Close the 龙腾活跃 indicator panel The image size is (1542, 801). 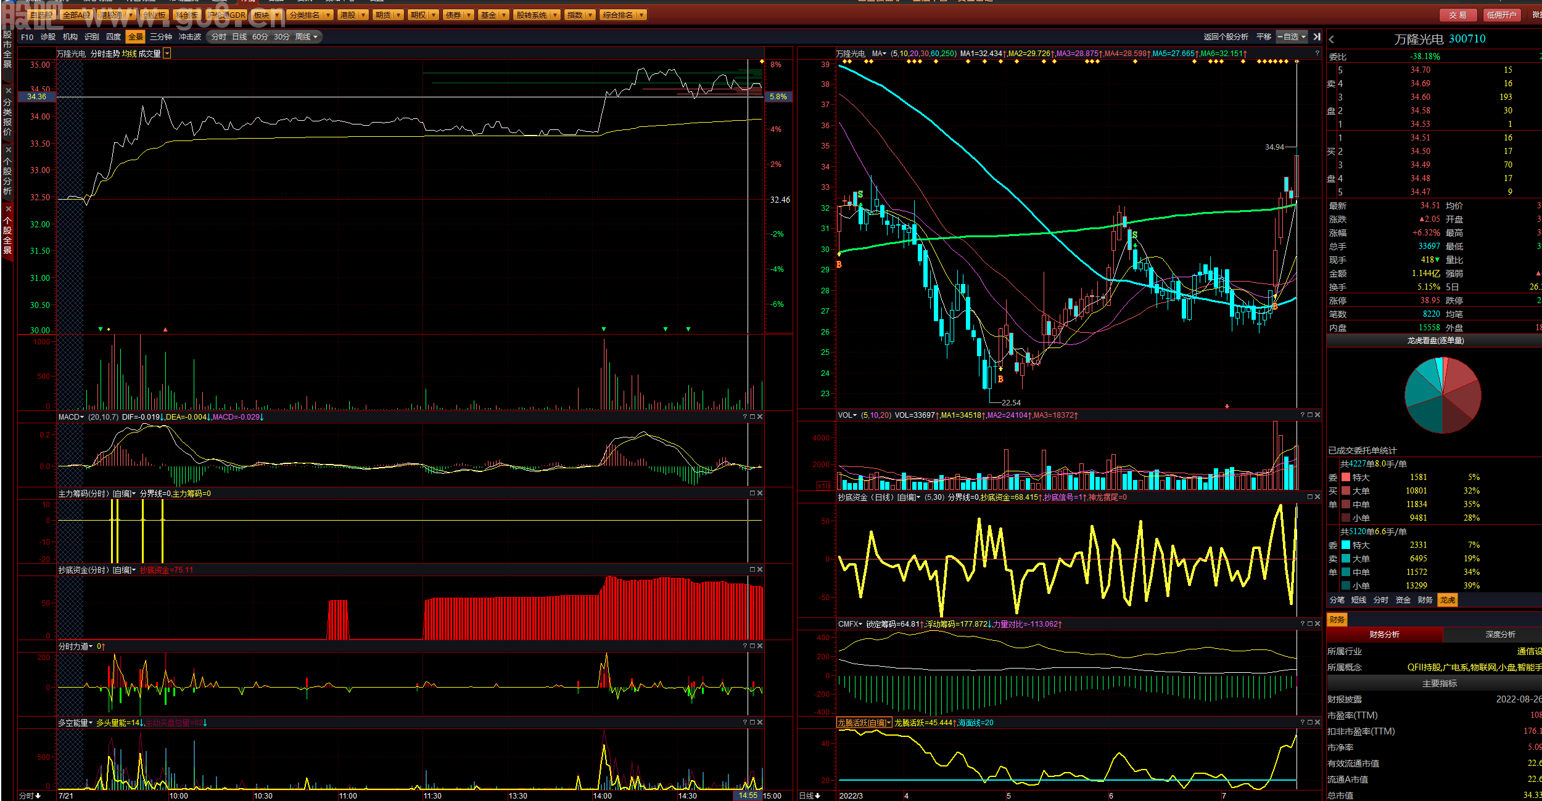[1317, 723]
